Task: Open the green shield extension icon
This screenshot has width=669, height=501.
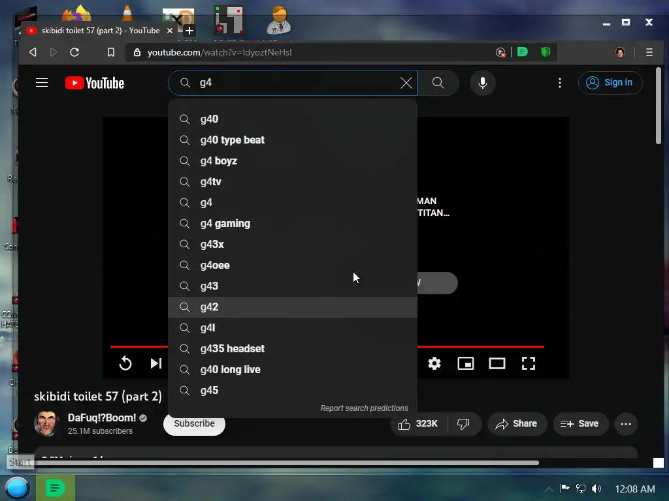Action: pos(546,52)
